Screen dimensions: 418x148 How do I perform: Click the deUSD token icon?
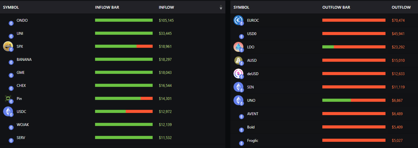pyautogui.click(x=238, y=74)
